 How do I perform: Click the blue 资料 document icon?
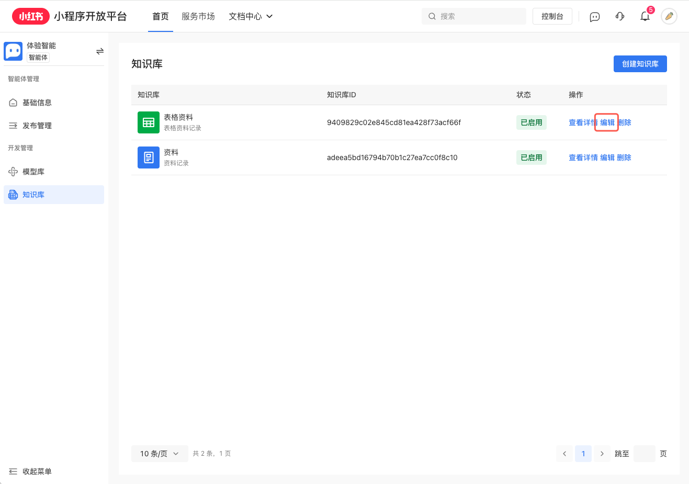[148, 157]
